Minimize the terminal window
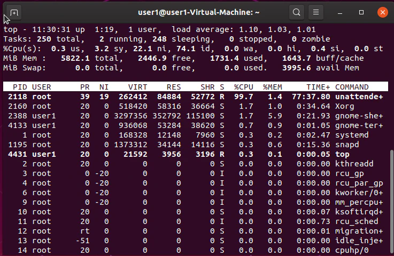This screenshot has height=256, width=394. click(340, 12)
